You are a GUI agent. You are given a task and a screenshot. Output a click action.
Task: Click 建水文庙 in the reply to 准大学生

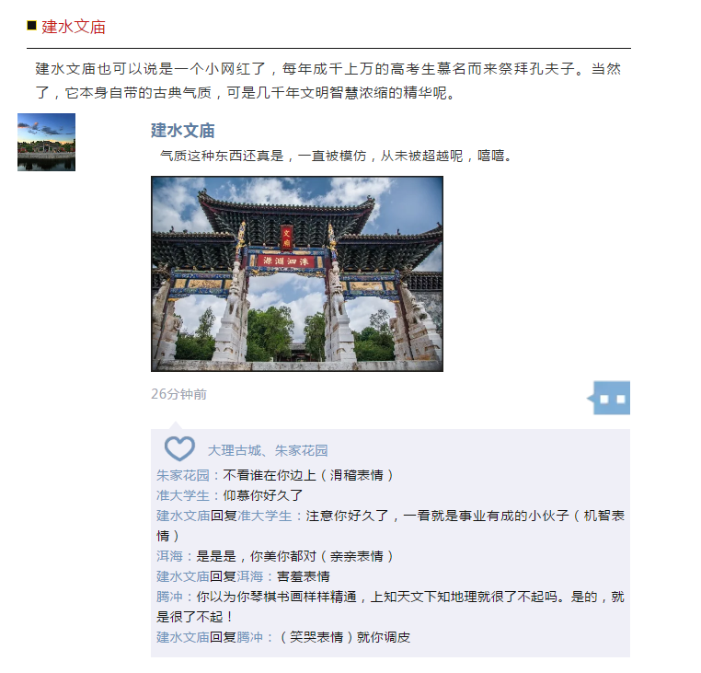pyautogui.click(x=183, y=516)
